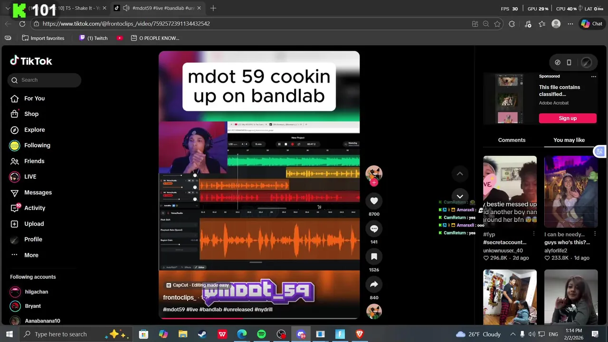Add this page to favorites star
608x342 pixels.
coord(497,24)
